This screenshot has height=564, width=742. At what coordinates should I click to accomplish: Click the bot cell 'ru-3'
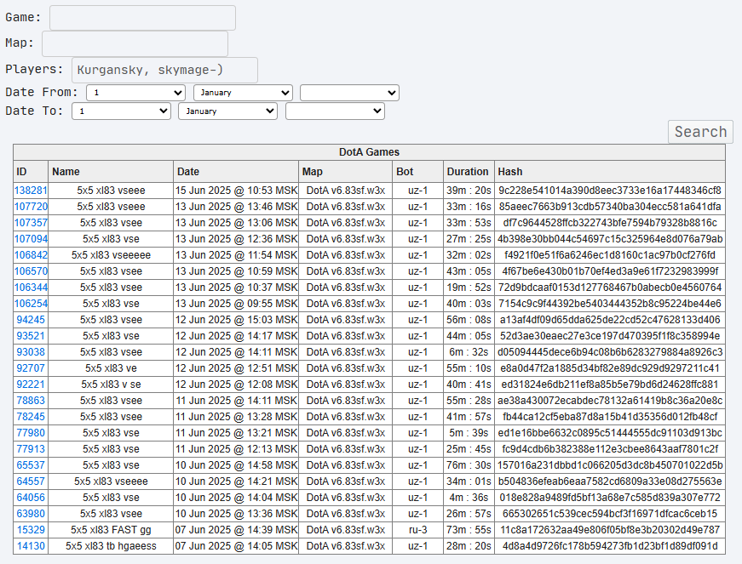[x=417, y=530]
